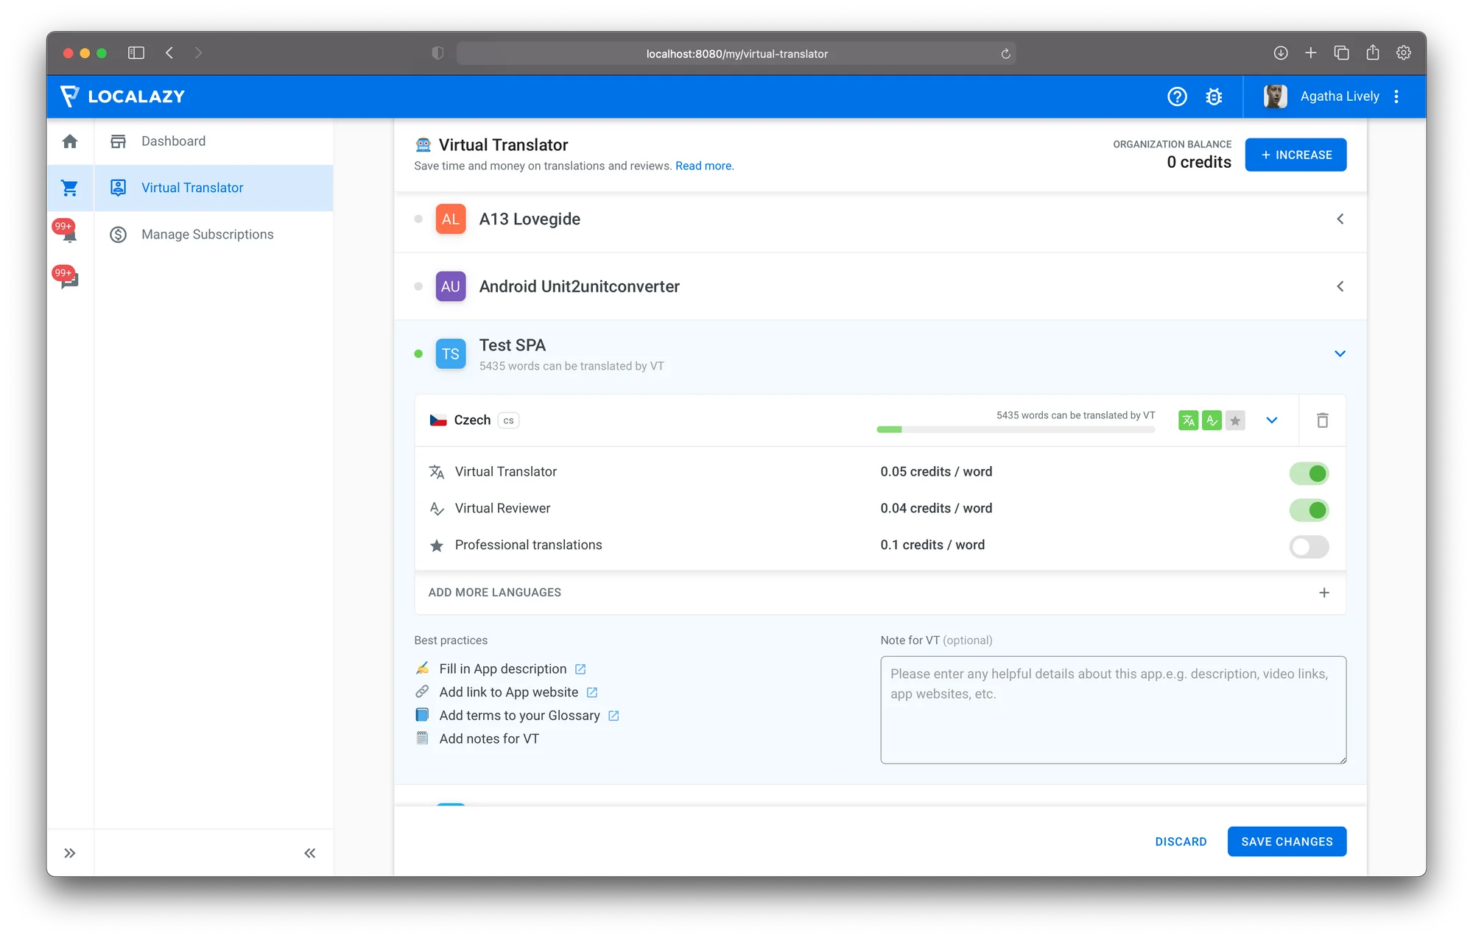Expand Android Unit2unitconverter project row

click(1340, 286)
